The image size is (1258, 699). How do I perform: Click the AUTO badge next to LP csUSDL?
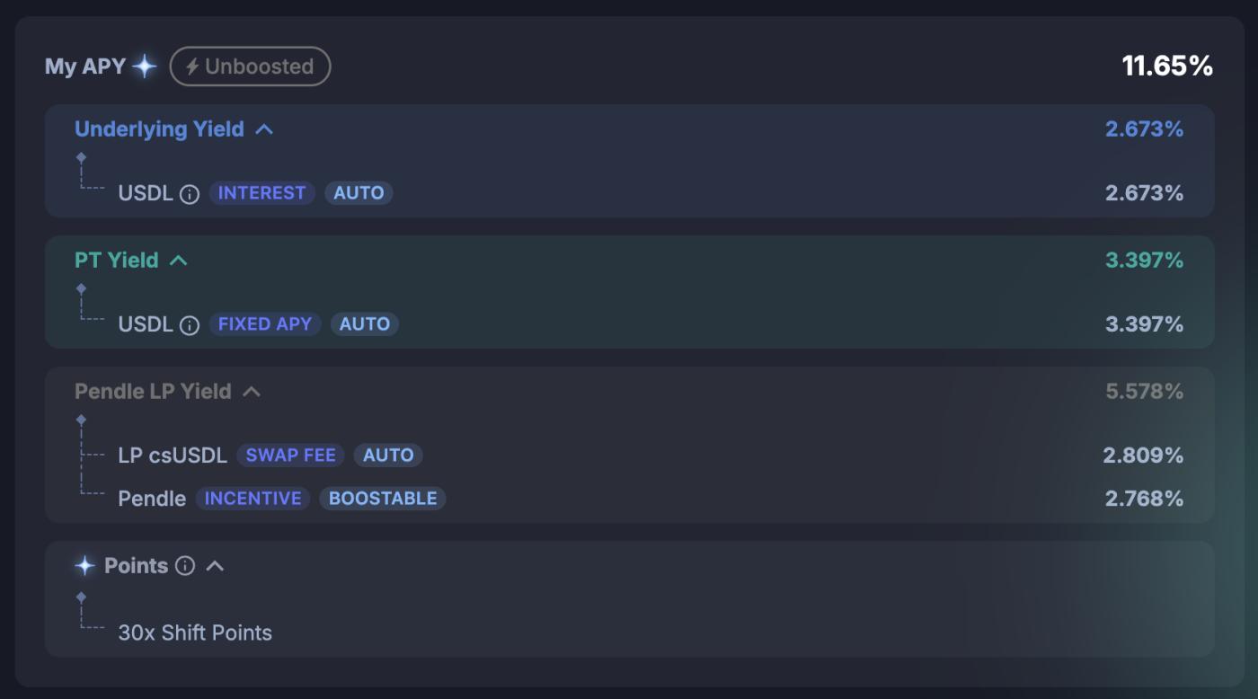(x=388, y=456)
